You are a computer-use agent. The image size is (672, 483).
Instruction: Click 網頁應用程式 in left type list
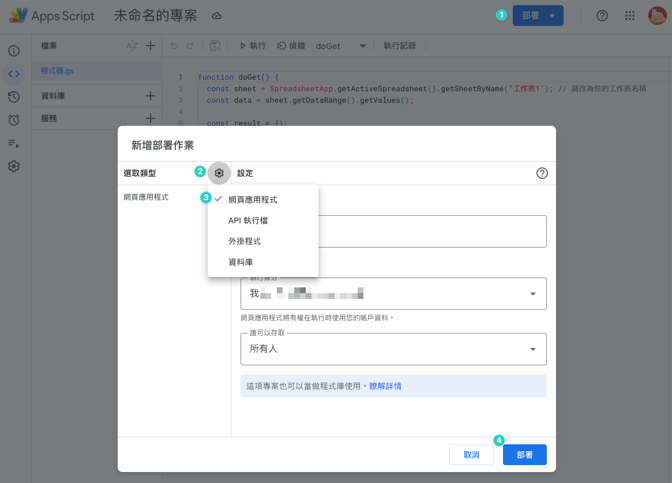146,197
